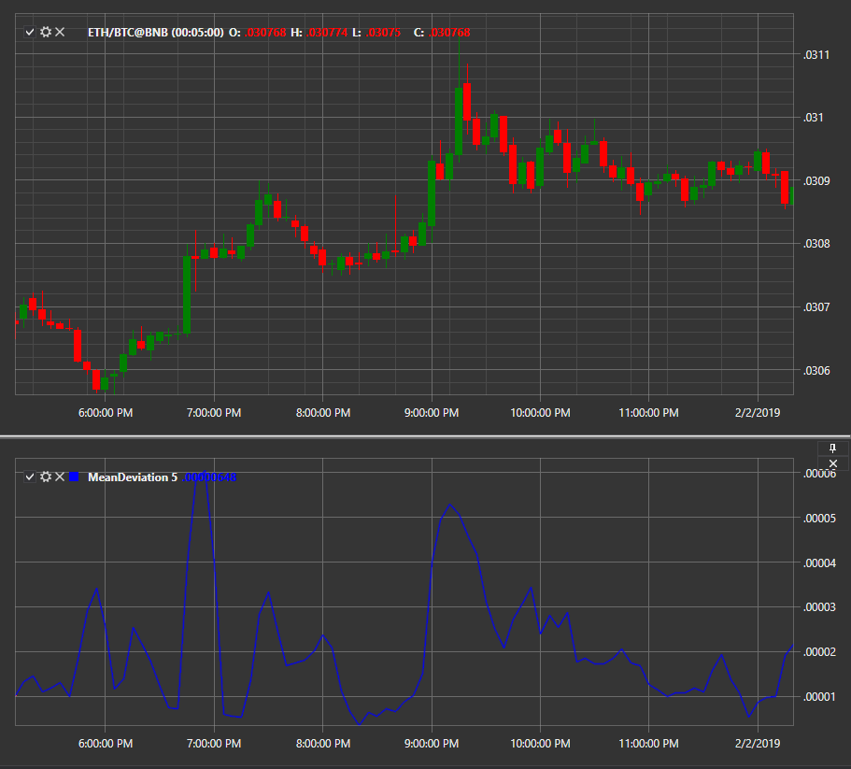Viewport: 851px width, 769px height.
Task: Click the .00001 indicator axis label
Action: 819,697
